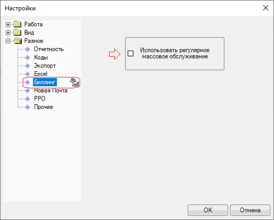Click the open folder icon beside Разное

[x=18, y=41]
